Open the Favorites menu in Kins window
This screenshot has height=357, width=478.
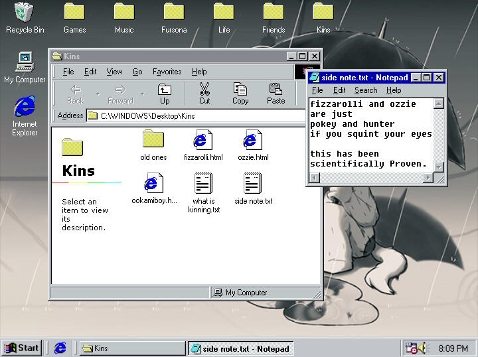click(x=167, y=72)
